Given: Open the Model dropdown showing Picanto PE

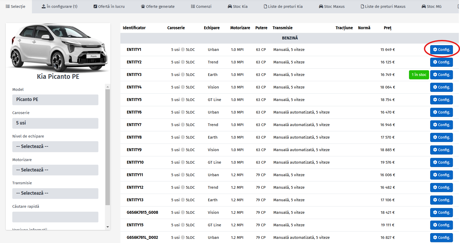Looking at the screenshot, I should coord(55,100).
